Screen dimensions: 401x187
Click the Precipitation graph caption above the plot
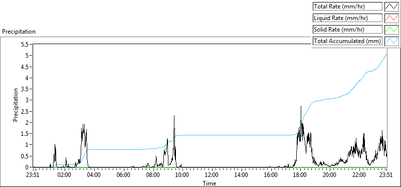click(19, 32)
